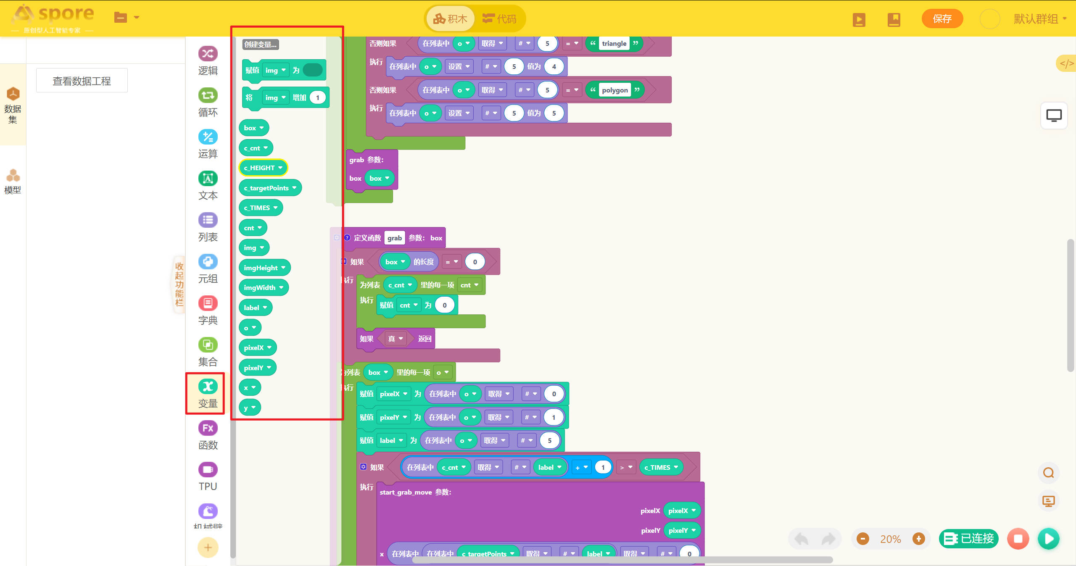The image size is (1076, 566).
Task: Switch to the 数据集 dataset tab
Action: tap(13, 105)
